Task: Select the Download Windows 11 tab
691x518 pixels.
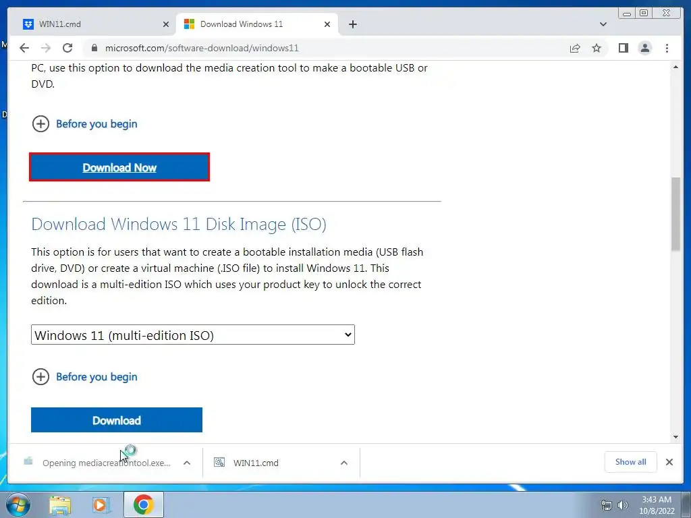Action: click(x=257, y=24)
